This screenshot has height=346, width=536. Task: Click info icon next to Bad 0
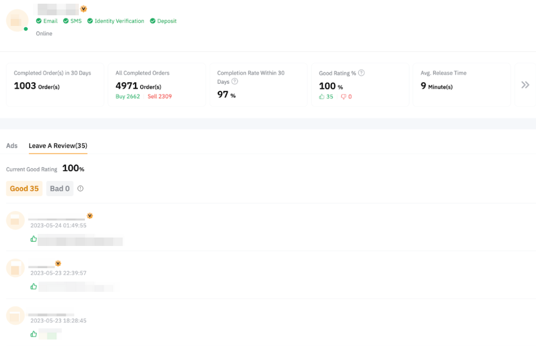pyautogui.click(x=80, y=189)
